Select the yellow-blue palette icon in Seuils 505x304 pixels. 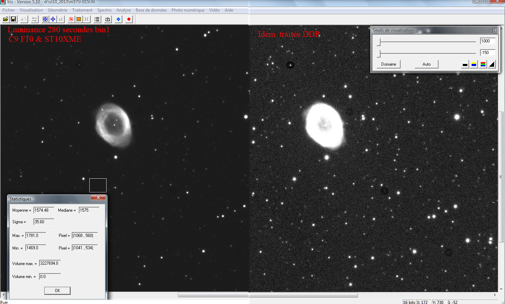(x=474, y=64)
